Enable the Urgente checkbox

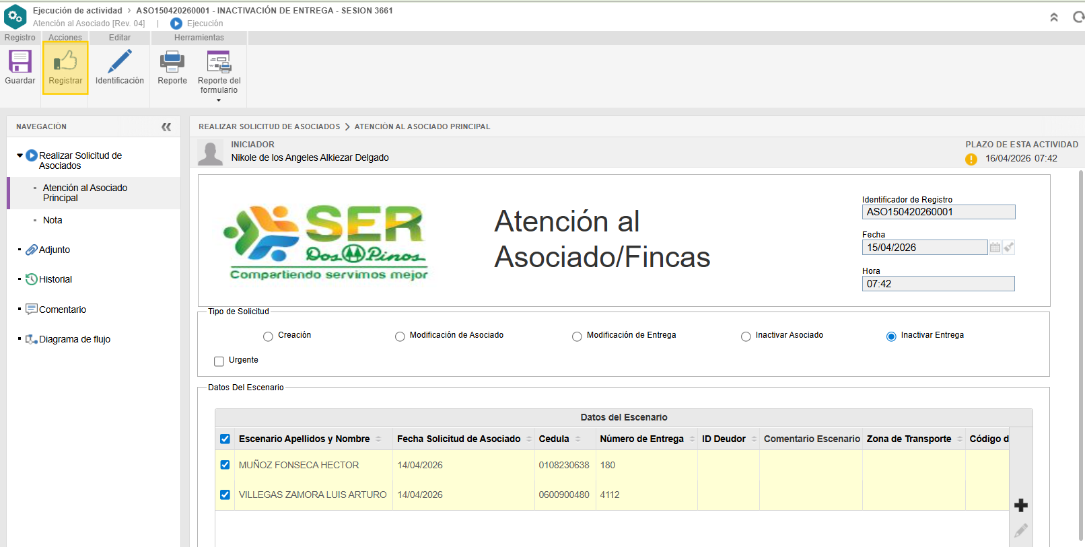219,361
